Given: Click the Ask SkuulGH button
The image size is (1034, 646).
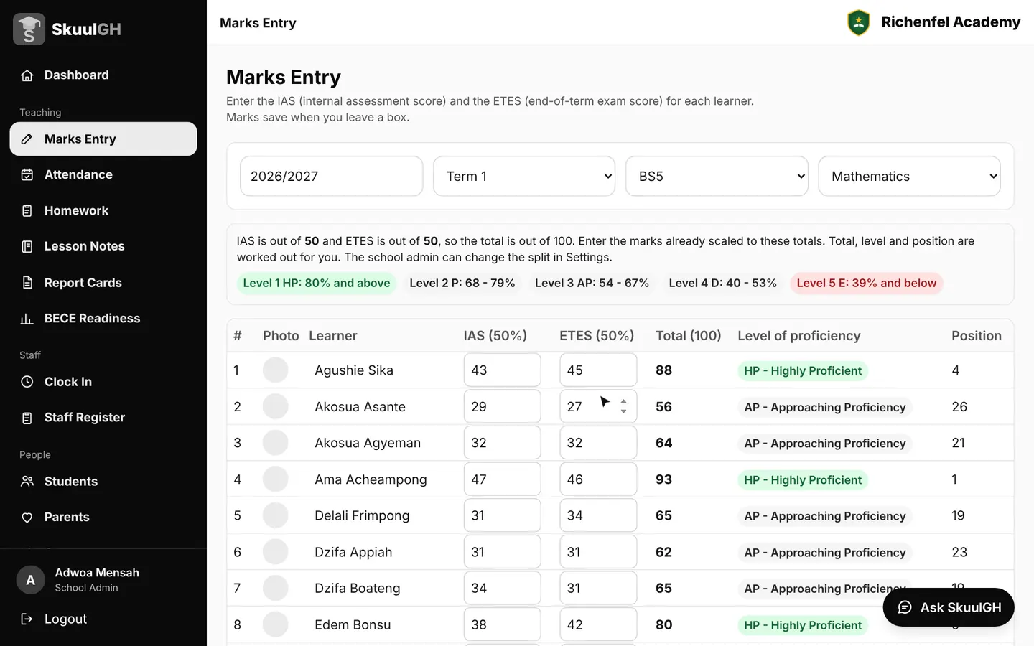Looking at the screenshot, I should point(949,607).
